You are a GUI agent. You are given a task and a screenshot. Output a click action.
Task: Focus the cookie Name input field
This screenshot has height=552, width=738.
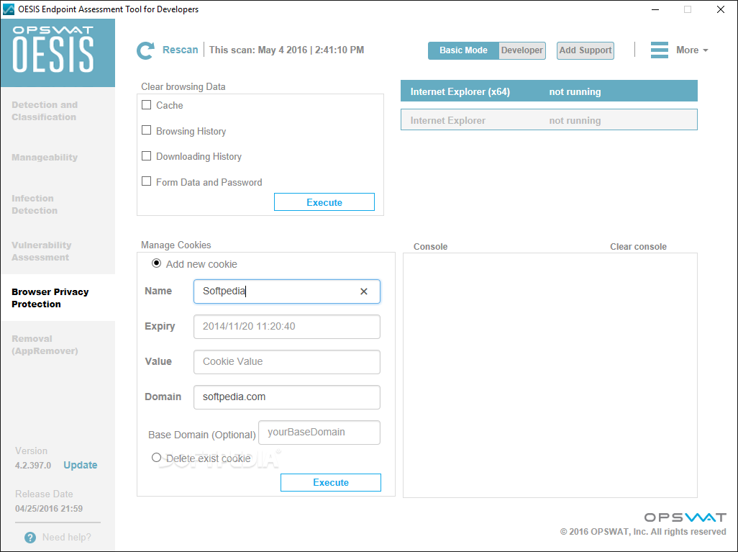pos(286,291)
